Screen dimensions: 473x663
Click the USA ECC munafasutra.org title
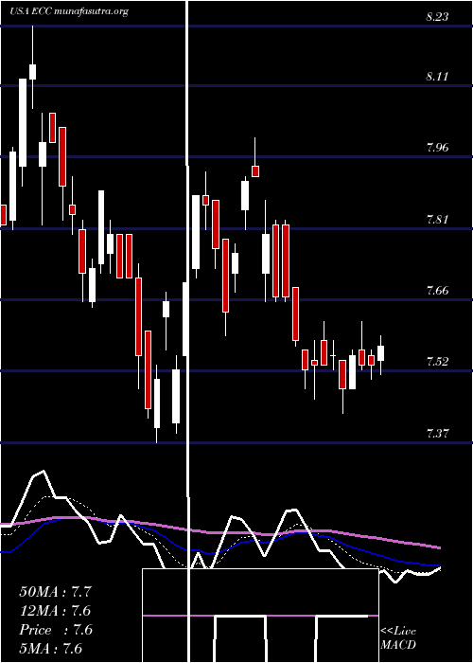(69, 11)
